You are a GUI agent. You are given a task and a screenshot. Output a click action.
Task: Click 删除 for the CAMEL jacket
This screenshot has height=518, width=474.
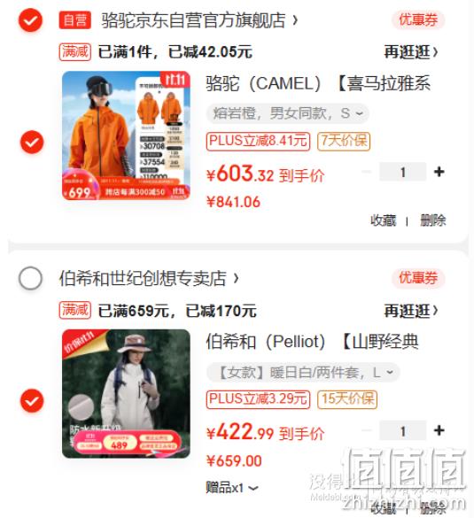click(432, 220)
